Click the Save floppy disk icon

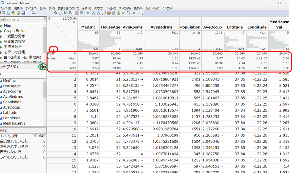(23, 13)
